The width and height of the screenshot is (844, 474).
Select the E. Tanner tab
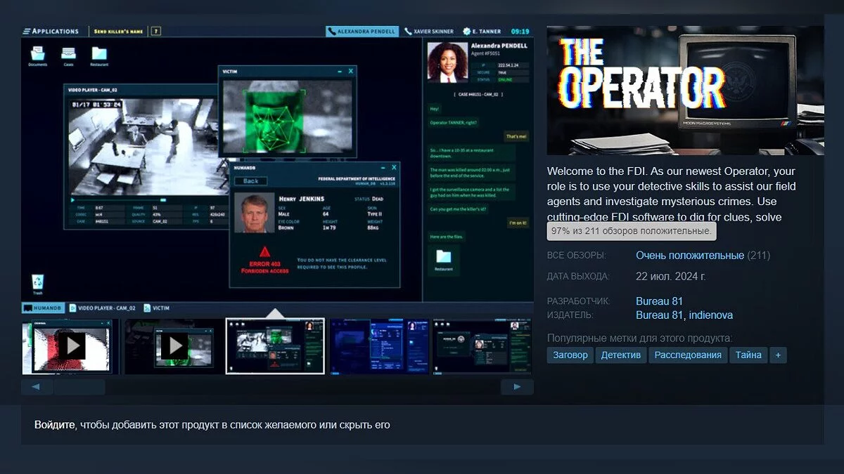(x=482, y=32)
